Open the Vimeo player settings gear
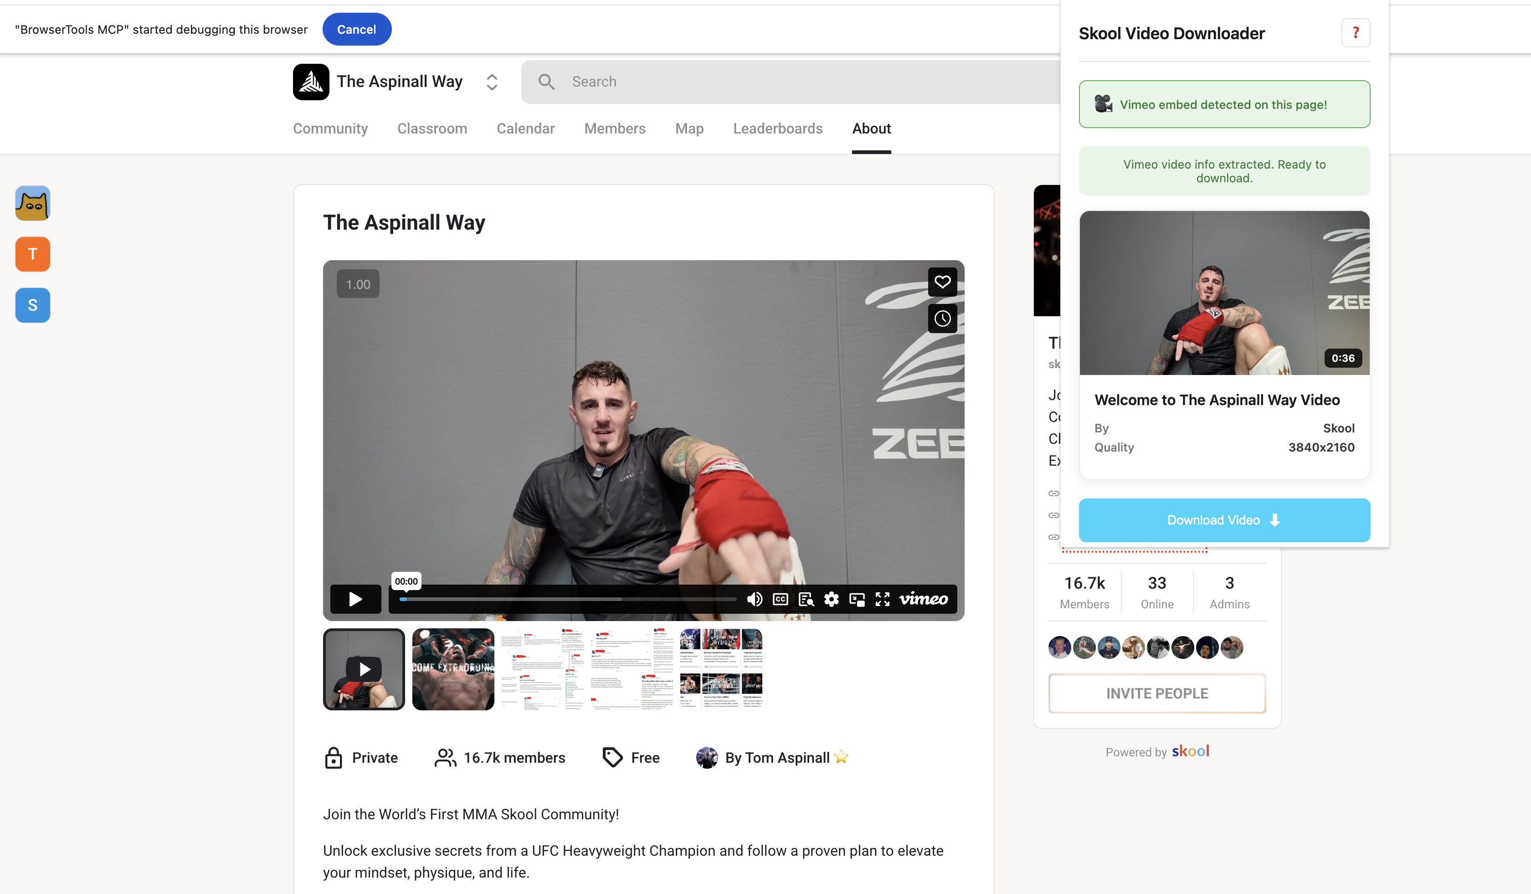 click(831, 600)
